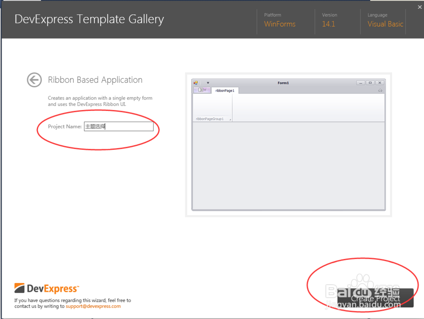Click quick access dropdown arrow in preview
The image size is (424, 319).
208,83
